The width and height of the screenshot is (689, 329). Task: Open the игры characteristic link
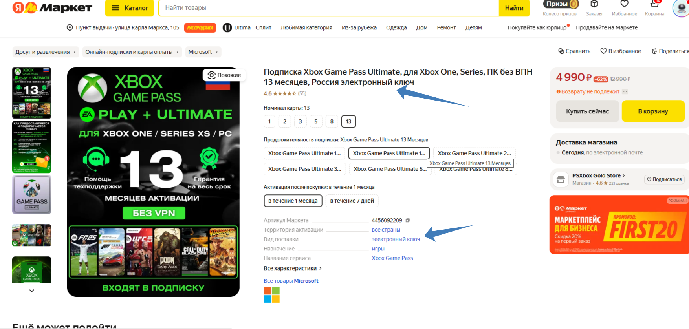[378, 249]
